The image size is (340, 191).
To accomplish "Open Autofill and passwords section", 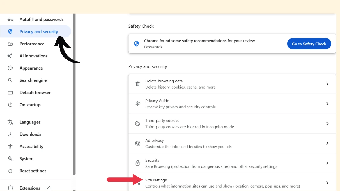I will tap(35, 19).
